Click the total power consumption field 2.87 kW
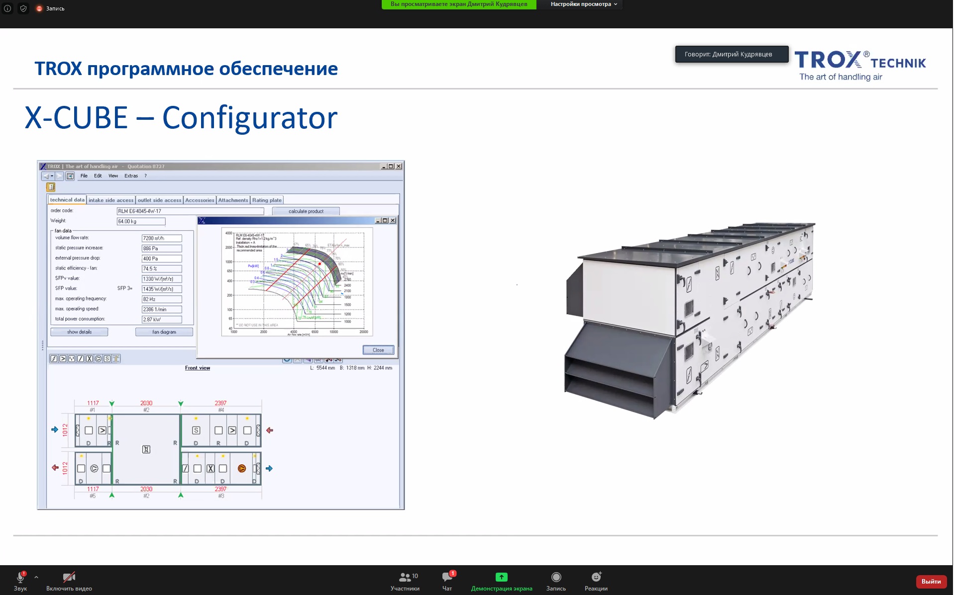The image size is (954, 595). 162,320
